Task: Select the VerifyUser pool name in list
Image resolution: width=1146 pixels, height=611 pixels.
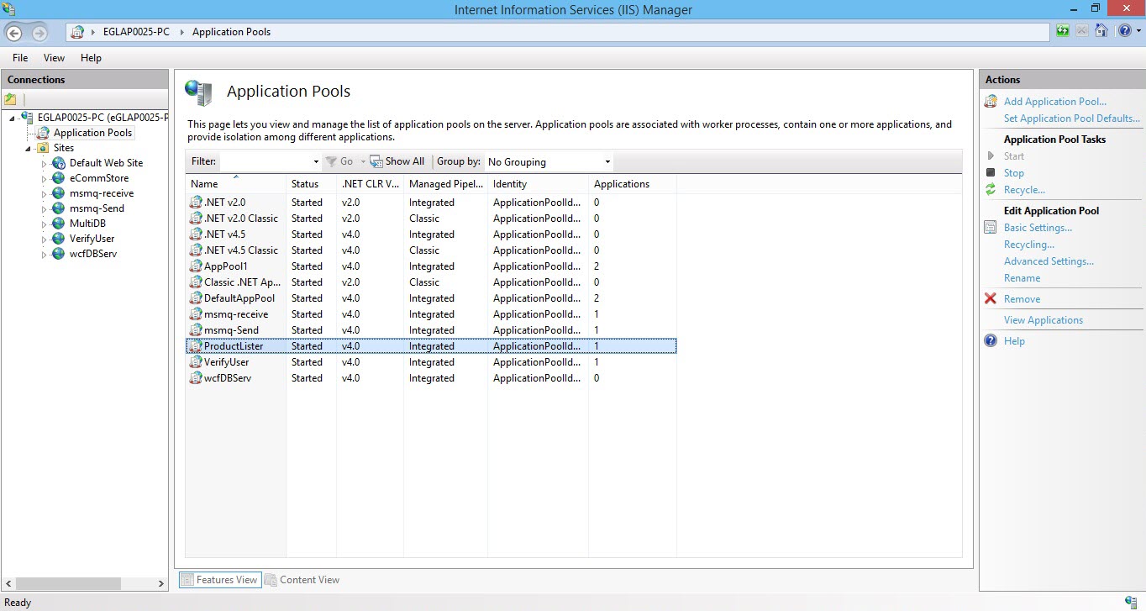Action: tap(227, 362)
